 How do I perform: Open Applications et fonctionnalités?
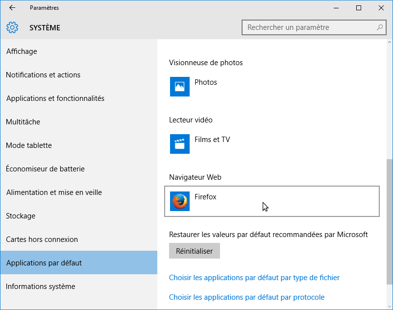pyautogui.click(x=55, y=98)
